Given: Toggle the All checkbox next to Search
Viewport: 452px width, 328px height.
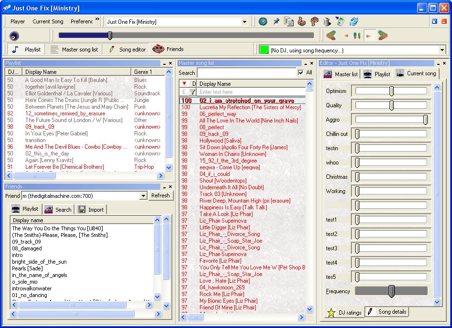Looking at the screenshot, I should [x=301, y=72].
